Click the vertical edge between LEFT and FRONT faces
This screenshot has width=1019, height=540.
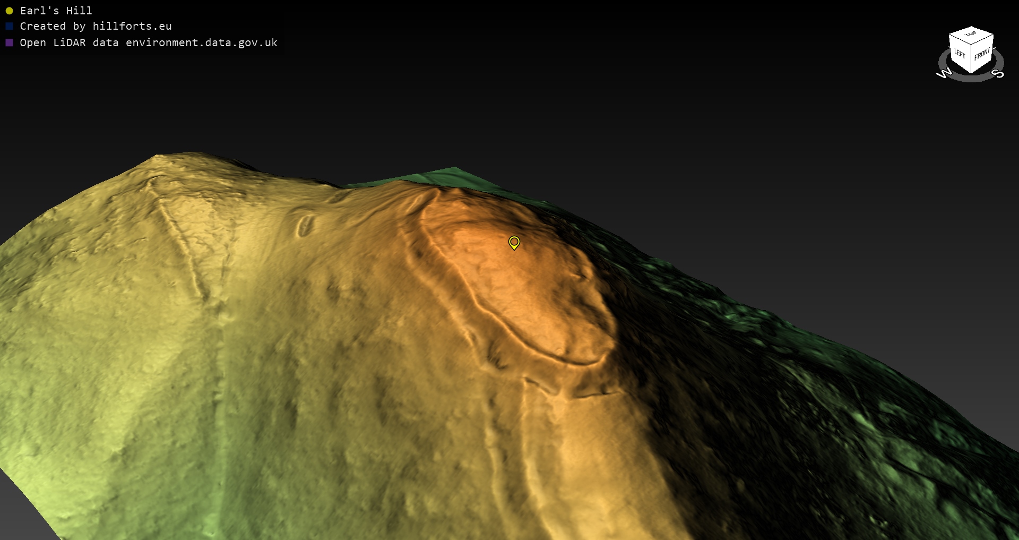click(971, 58)
